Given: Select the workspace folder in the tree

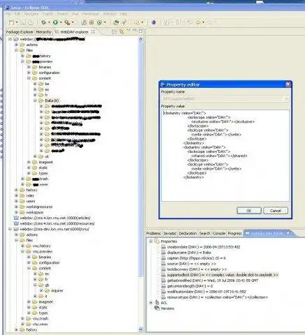Looking at the screenshot, I should [34, 212].
